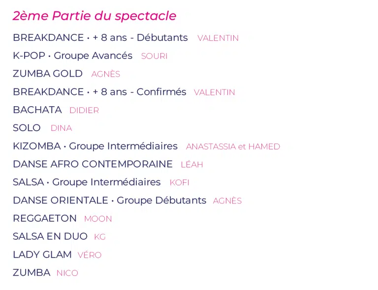The image size is (378, 290).
Task: Click NICO beside Zumba
Action: click(67, 273)
